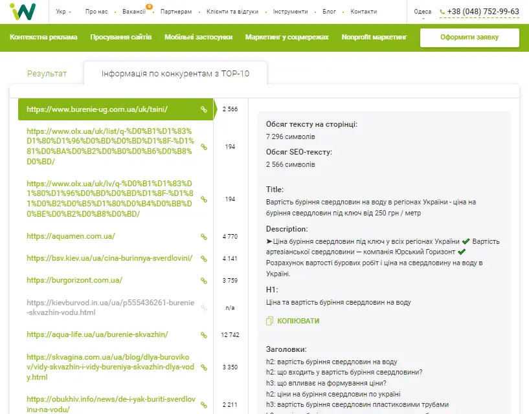
Task: Click the 12 742 character count value
Action: [x=230, y=335]
